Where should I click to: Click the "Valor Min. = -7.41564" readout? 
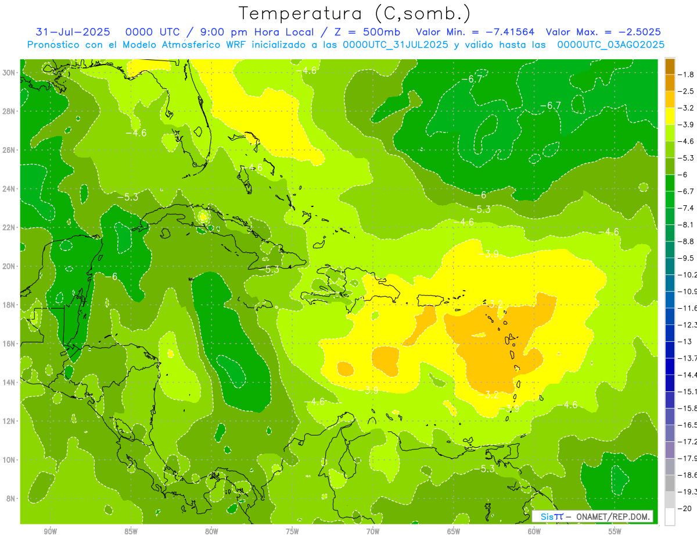point(475,32)
